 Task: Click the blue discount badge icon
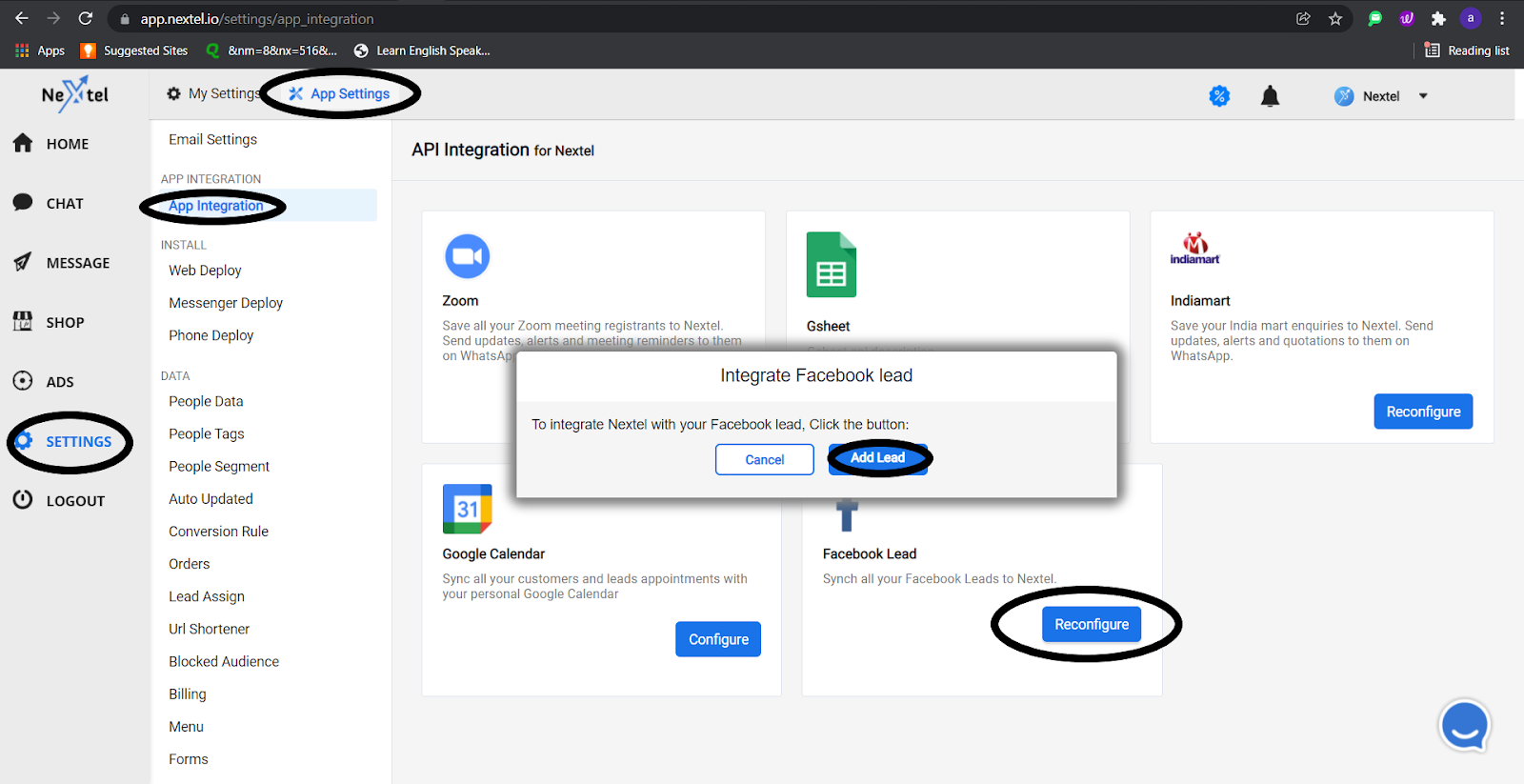[1219, 96]
